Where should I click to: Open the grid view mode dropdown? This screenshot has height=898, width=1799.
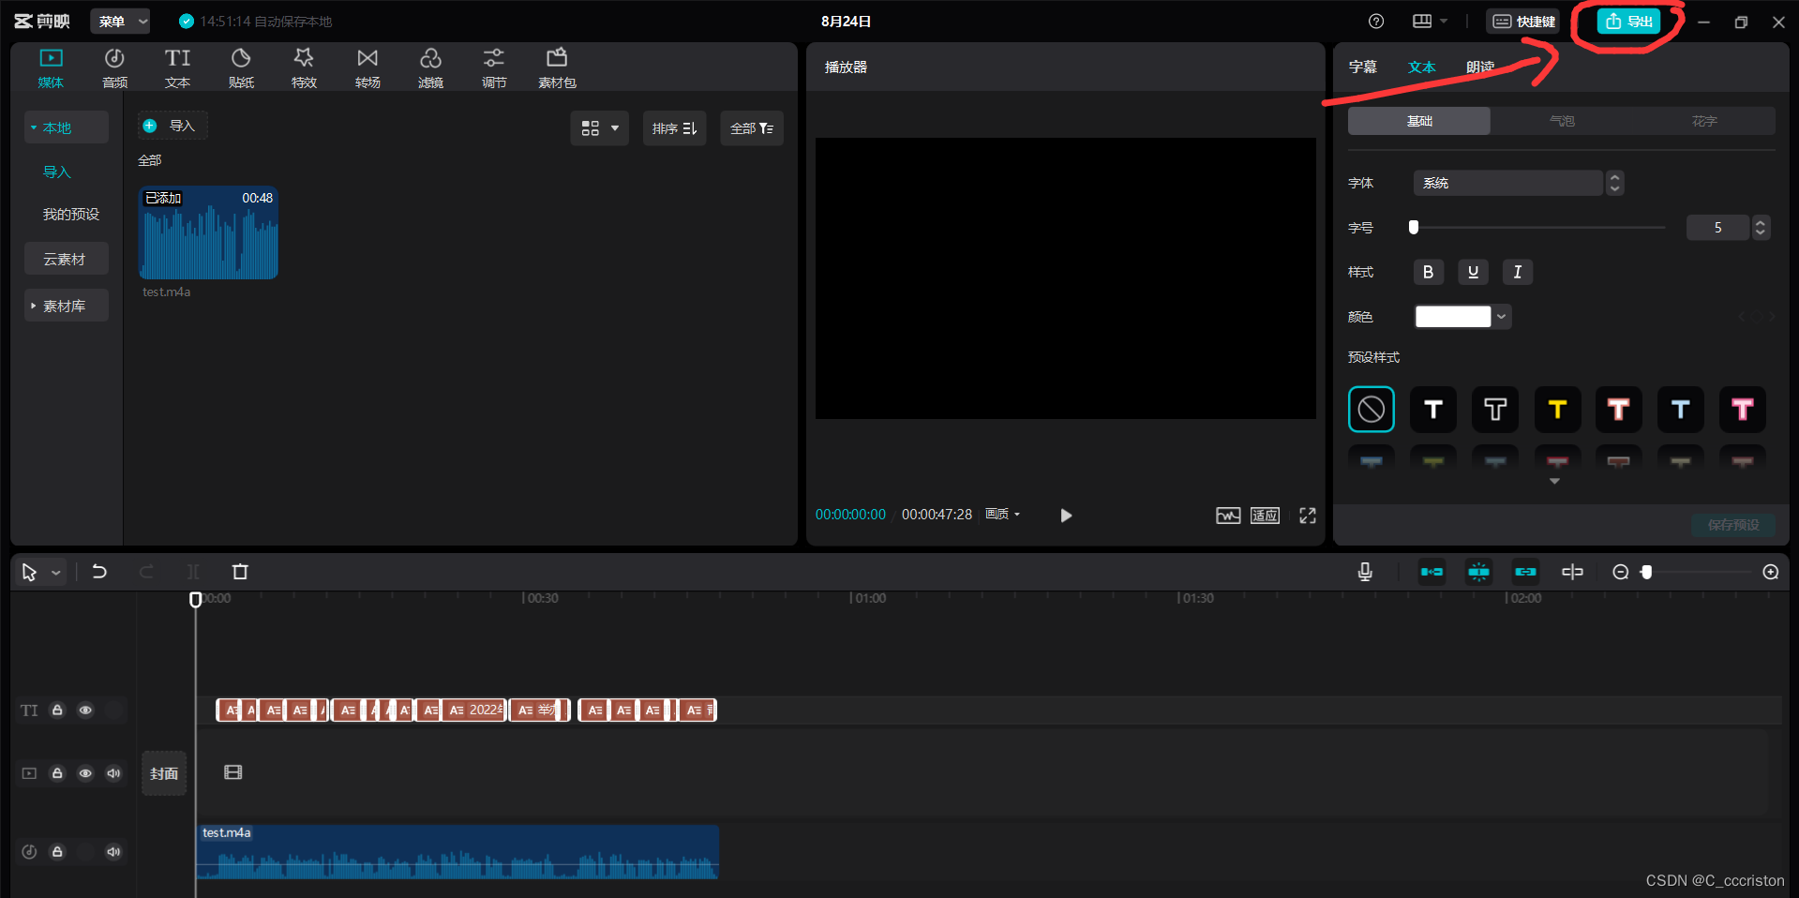pos(599,128)
